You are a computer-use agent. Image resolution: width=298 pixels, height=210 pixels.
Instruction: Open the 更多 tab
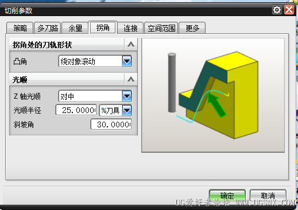pyautogui.click(x=192, y=28)
